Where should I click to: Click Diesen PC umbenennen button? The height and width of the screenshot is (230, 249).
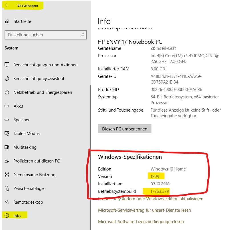(125, 129)
